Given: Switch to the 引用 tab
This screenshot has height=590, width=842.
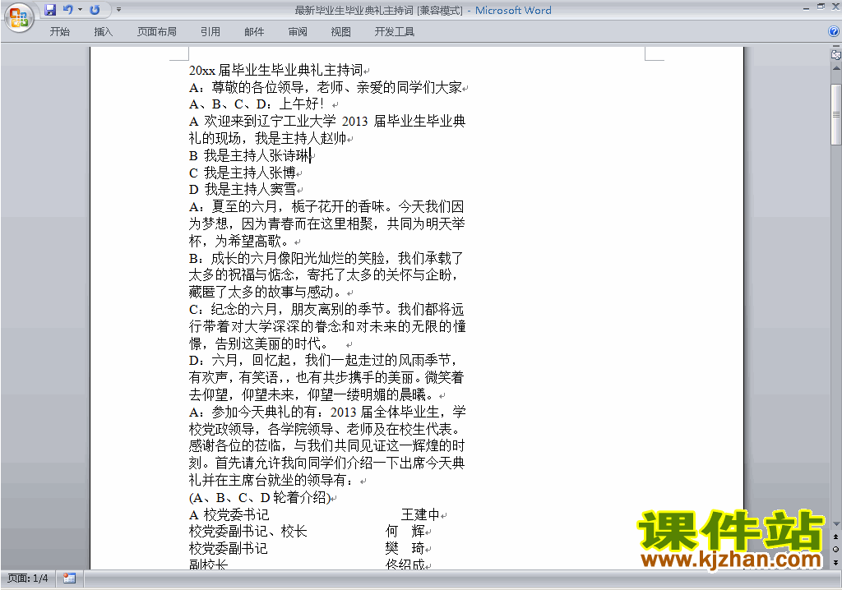Looking at the screenshot, I should [x=210, y=32].
